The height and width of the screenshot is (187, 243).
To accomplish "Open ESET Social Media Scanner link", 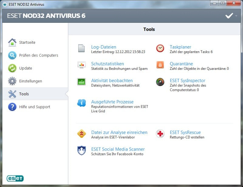I will pos(118,149).
